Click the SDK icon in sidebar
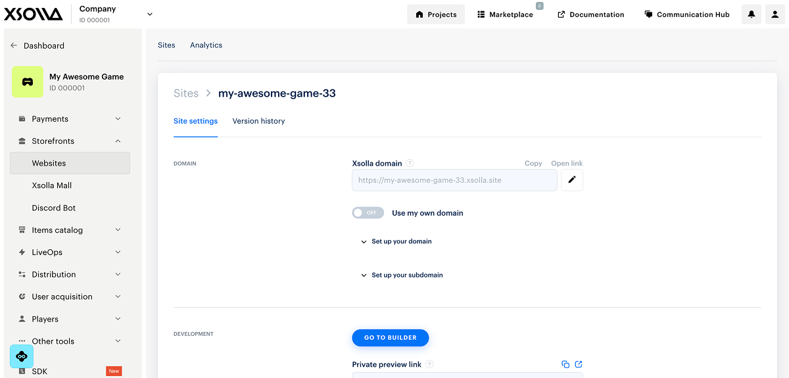 (22, 371)
